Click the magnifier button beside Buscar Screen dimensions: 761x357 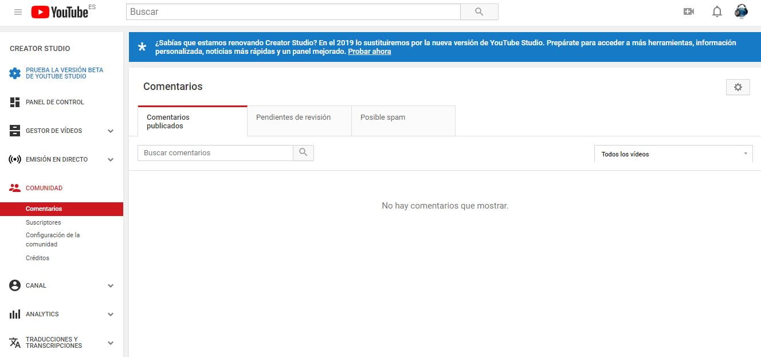pyautogui.click(x=479, y=12)
